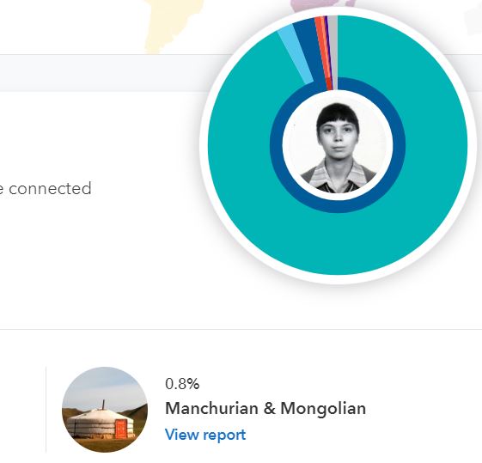The image size is (482, 463).
Task: Click the purple map region above chart
Action: 320,4
